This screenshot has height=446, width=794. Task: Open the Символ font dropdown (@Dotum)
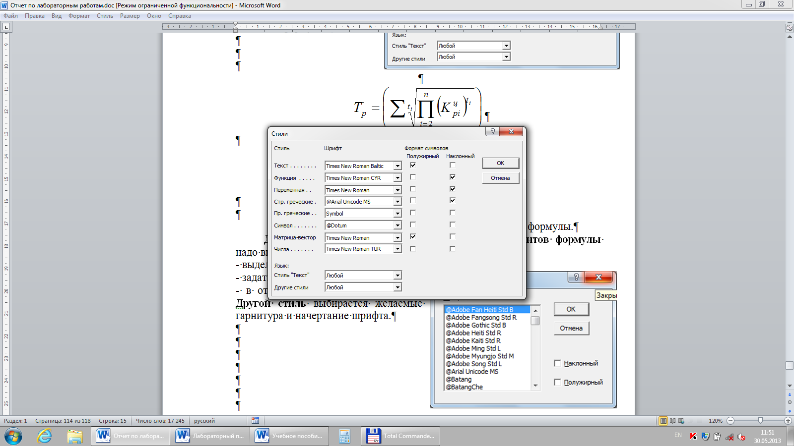tap(397, 225)
